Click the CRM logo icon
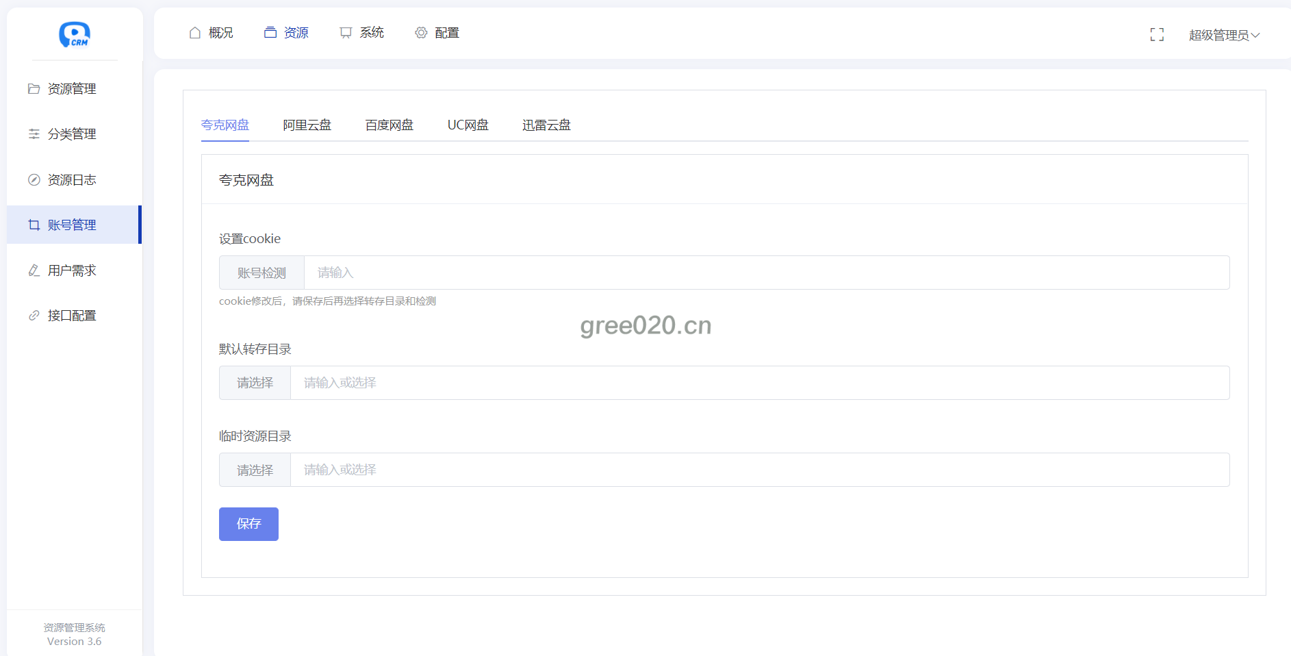This screenshot has height=656, width=1291. pos(75,34)
